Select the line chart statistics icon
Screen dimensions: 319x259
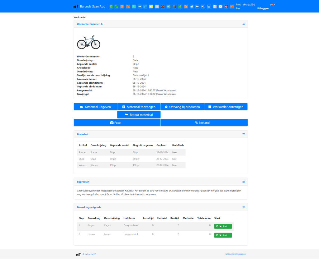click(x=209, y=6)
